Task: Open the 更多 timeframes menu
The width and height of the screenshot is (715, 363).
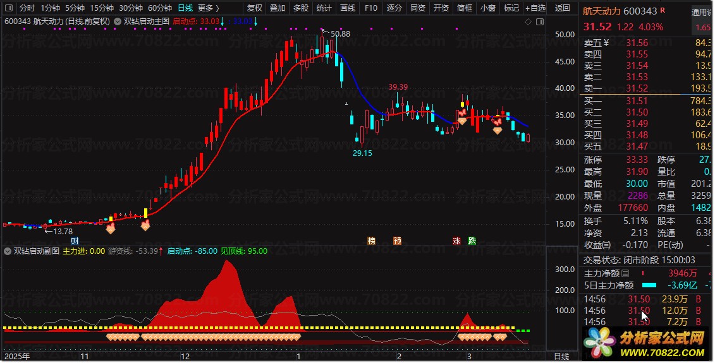Action: [x=208, y=8]
